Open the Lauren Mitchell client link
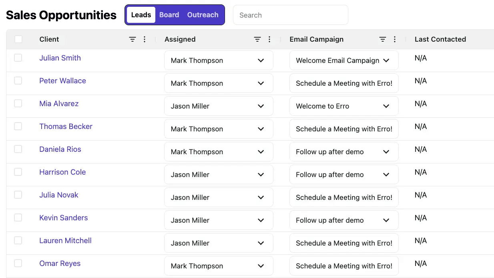This screenshot has height=278, width=494. pos(65,240)
